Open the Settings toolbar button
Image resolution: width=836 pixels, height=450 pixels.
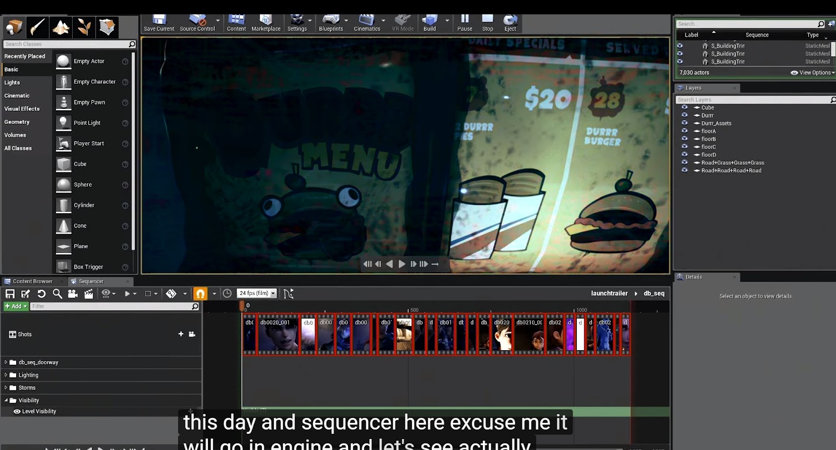point(297,24)
